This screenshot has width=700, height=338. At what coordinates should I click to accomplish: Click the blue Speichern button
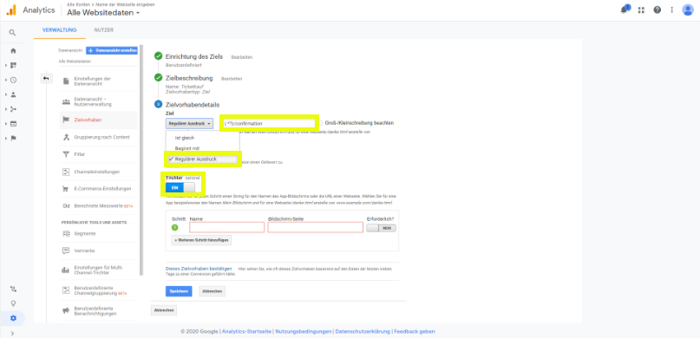click(x=179, y=291)
